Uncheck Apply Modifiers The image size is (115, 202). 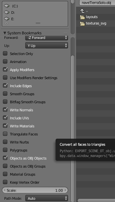(5, 69)
